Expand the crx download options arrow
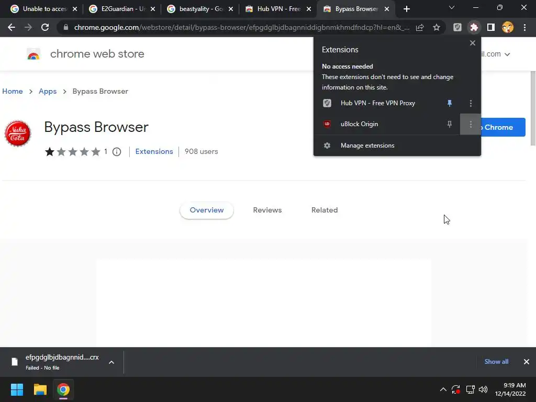The width and height of the screenshot is (536, 402). coord(111,362)
